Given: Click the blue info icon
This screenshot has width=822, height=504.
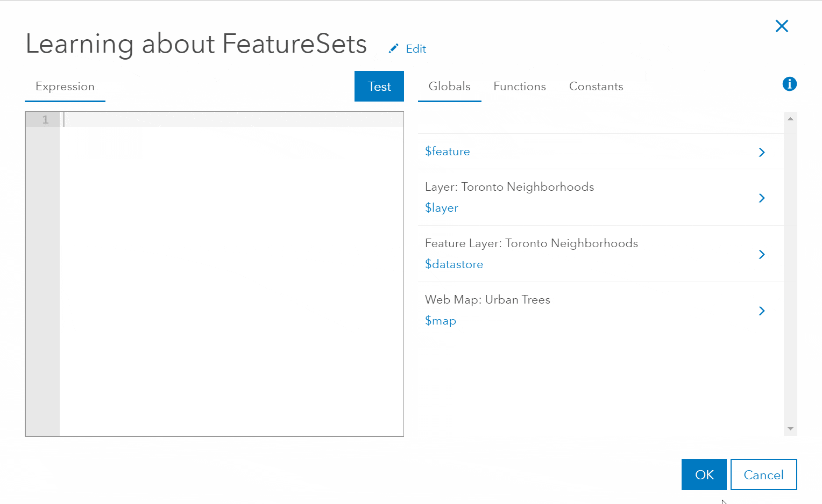Looking at the screenshot, I should tap(789, 84).
